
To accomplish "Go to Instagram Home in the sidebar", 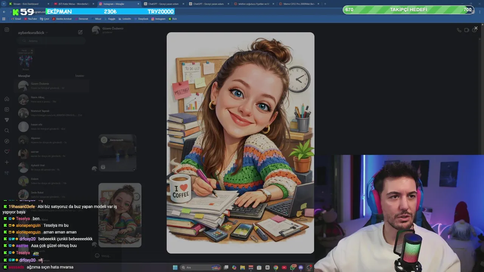I will click(7, 99).
